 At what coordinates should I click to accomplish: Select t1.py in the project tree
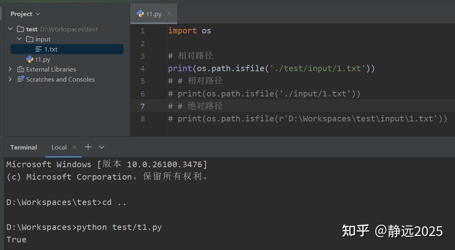(x=42, y=59)
